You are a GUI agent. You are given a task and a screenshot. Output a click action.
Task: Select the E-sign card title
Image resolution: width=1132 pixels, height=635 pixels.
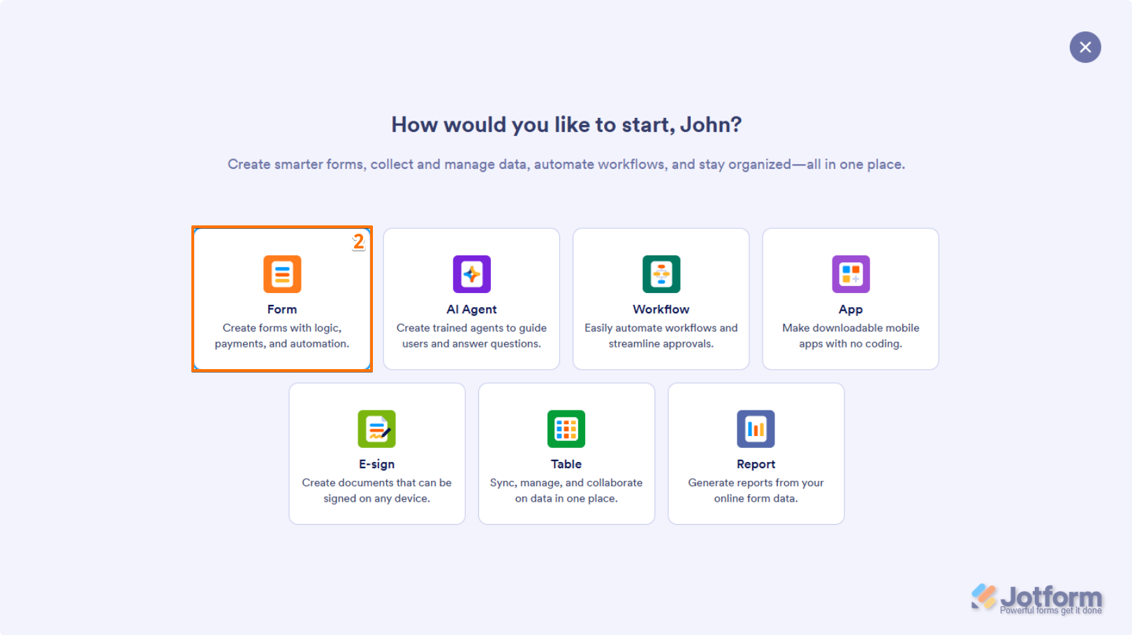pyautogui.click(x=376, y=464)
